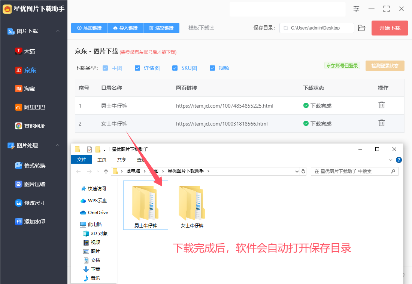Uncheck the 详情图 download type
Viewport: 412px width, 284px height.
pos(137,68)
